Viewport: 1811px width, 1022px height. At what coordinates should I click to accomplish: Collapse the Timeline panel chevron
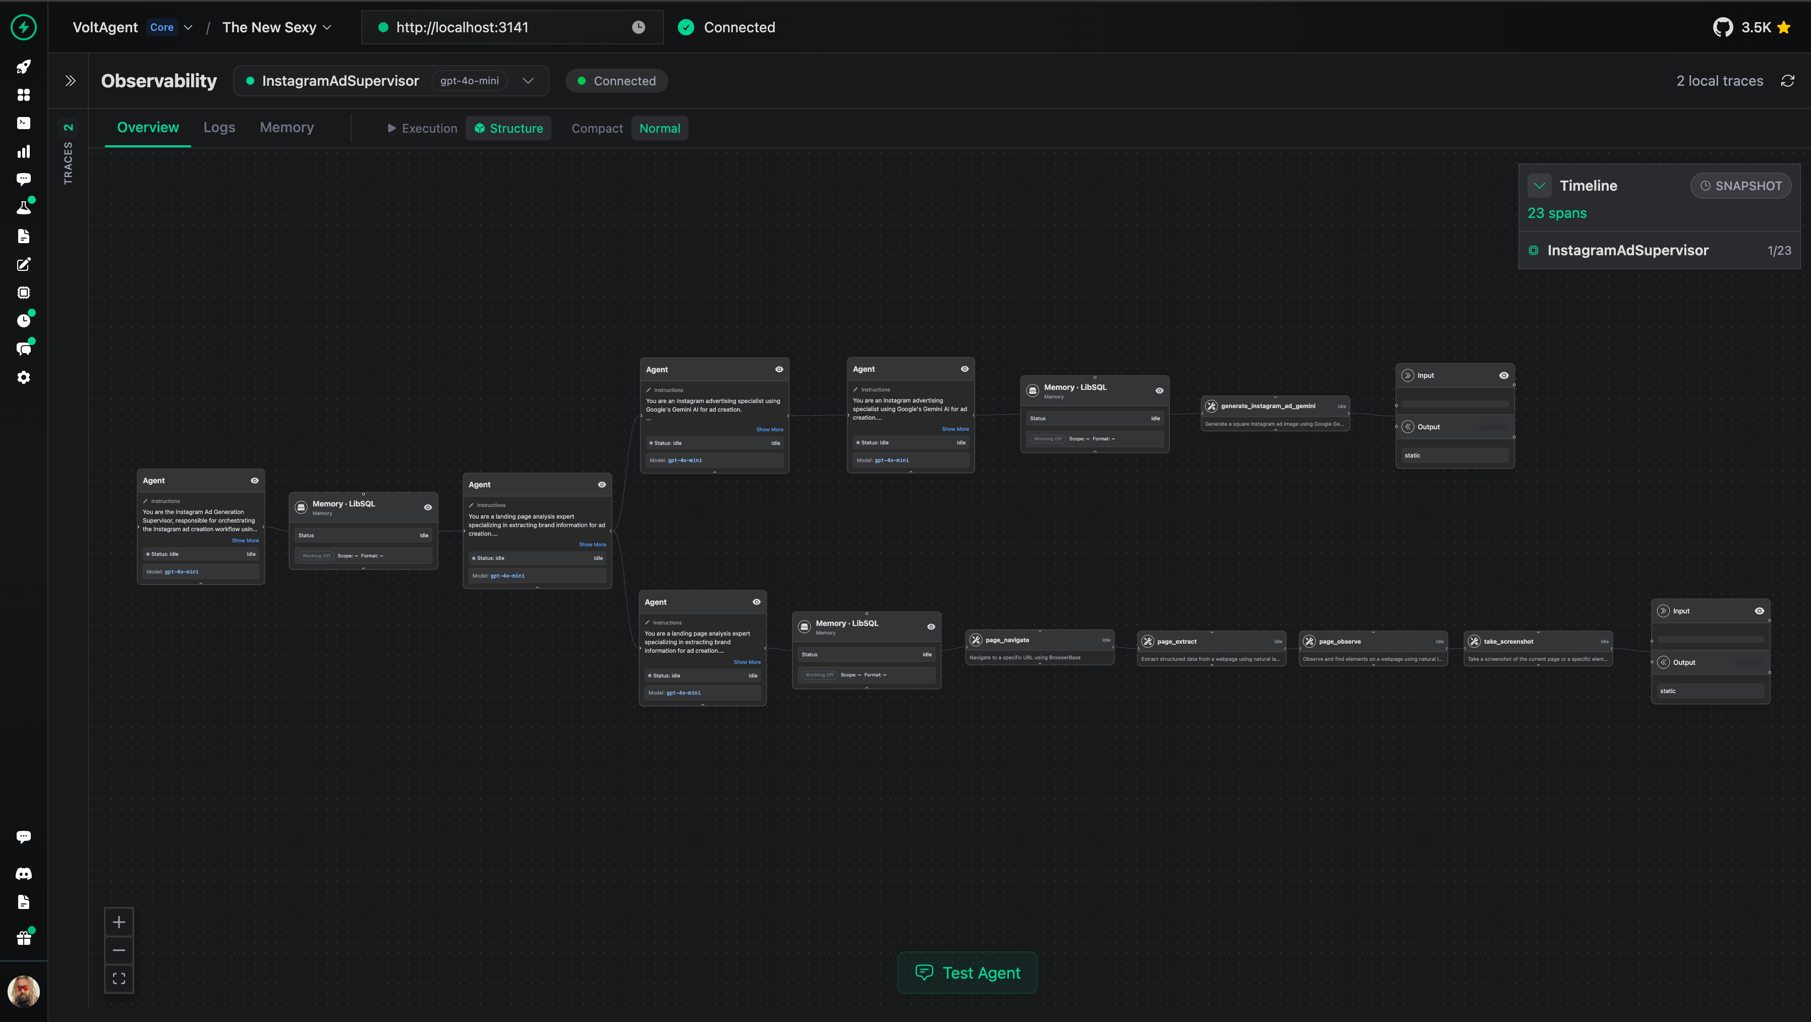pos(1540,186)
